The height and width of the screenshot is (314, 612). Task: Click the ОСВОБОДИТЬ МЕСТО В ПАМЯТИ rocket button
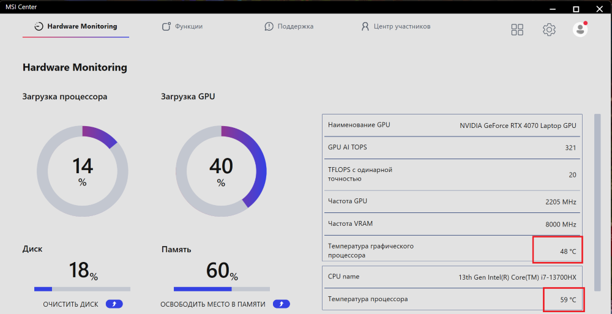click(281, 304)
